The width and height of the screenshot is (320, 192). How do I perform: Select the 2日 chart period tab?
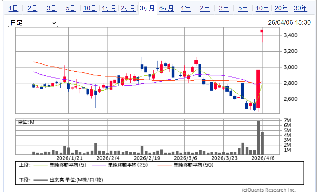[33, 8]
